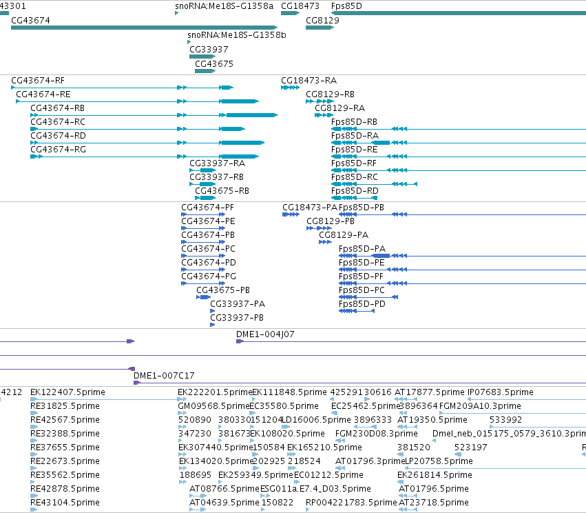
Task: Open protein label CG18473-PA
Action: pyautogui.click(x=310, y=208)
